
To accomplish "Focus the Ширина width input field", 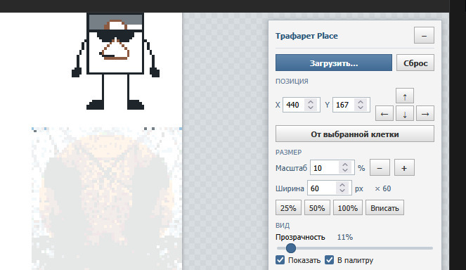I will click(329, 188).
